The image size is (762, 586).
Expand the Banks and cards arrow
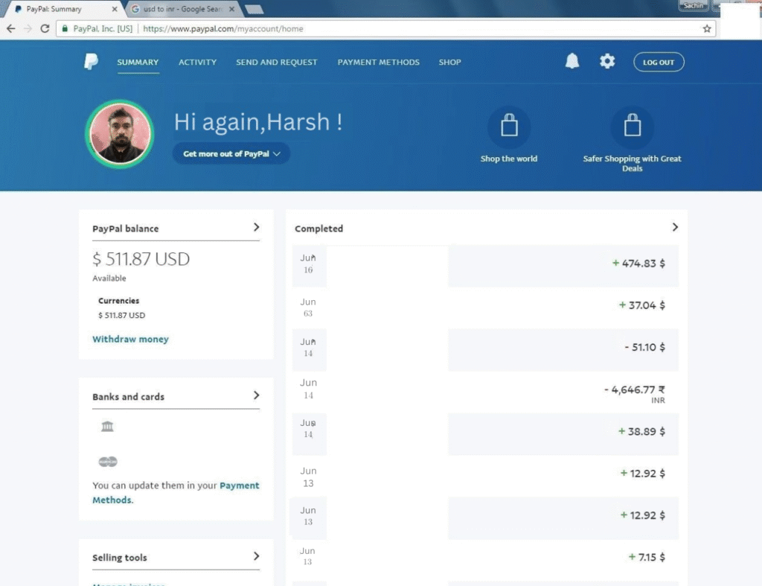tap(256, 395)
